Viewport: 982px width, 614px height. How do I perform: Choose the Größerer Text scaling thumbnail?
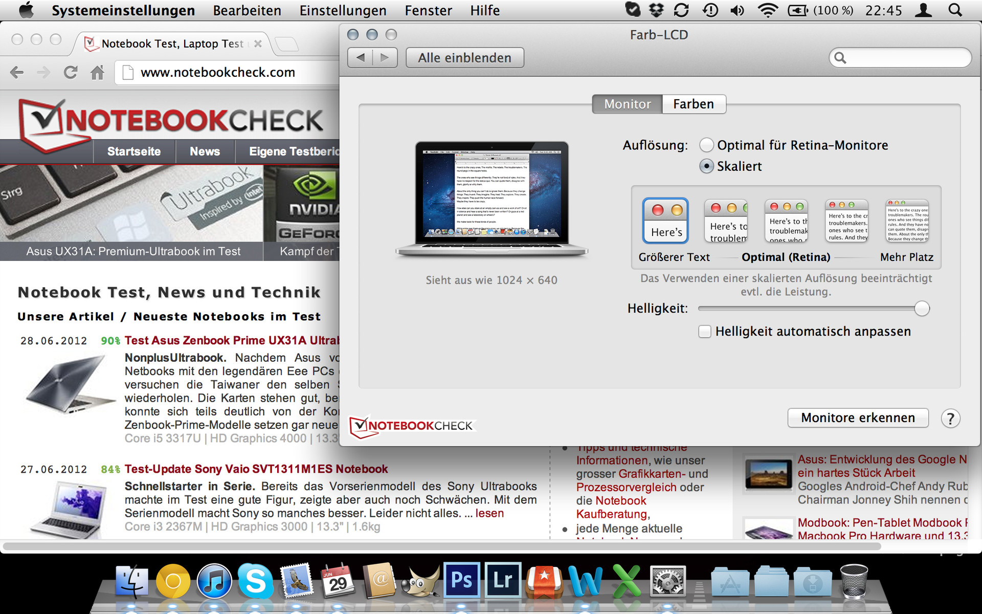click(x=665, y=221)
